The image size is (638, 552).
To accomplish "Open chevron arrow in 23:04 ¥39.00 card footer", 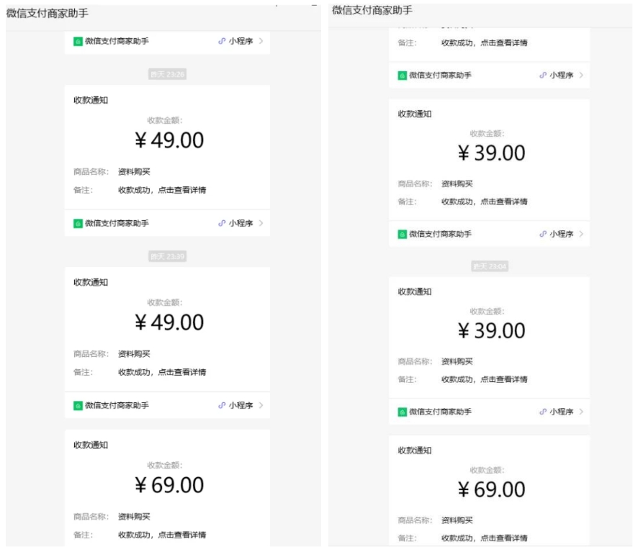I will point(581,412).
